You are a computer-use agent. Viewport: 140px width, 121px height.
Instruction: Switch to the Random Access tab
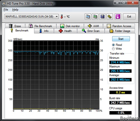(x=119, y=26)
